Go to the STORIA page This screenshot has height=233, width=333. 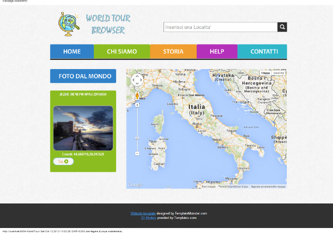coord(173,51)
